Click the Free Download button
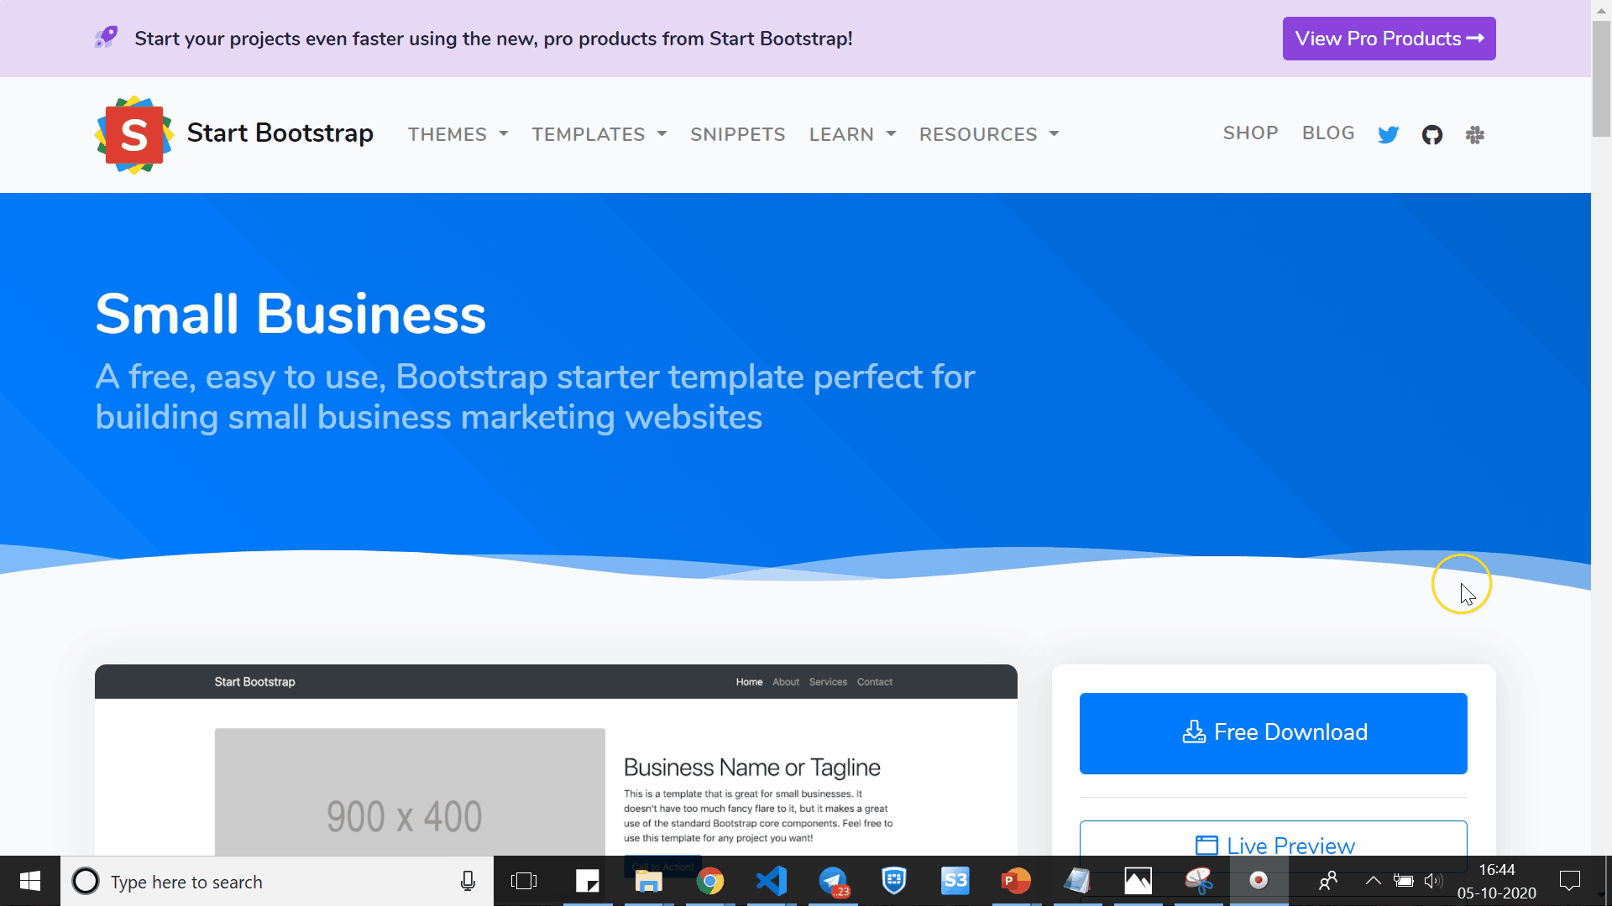The height and width of the screenshot is (906, 1612). click(1274, 733)
